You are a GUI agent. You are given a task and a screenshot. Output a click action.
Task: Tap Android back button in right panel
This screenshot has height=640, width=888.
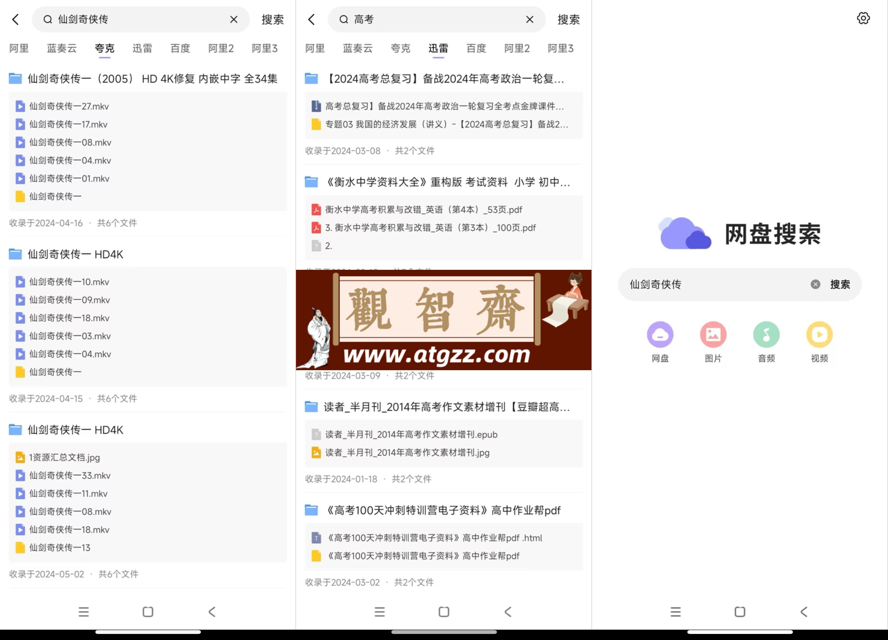pyautogui.click(x=804, y=612)
